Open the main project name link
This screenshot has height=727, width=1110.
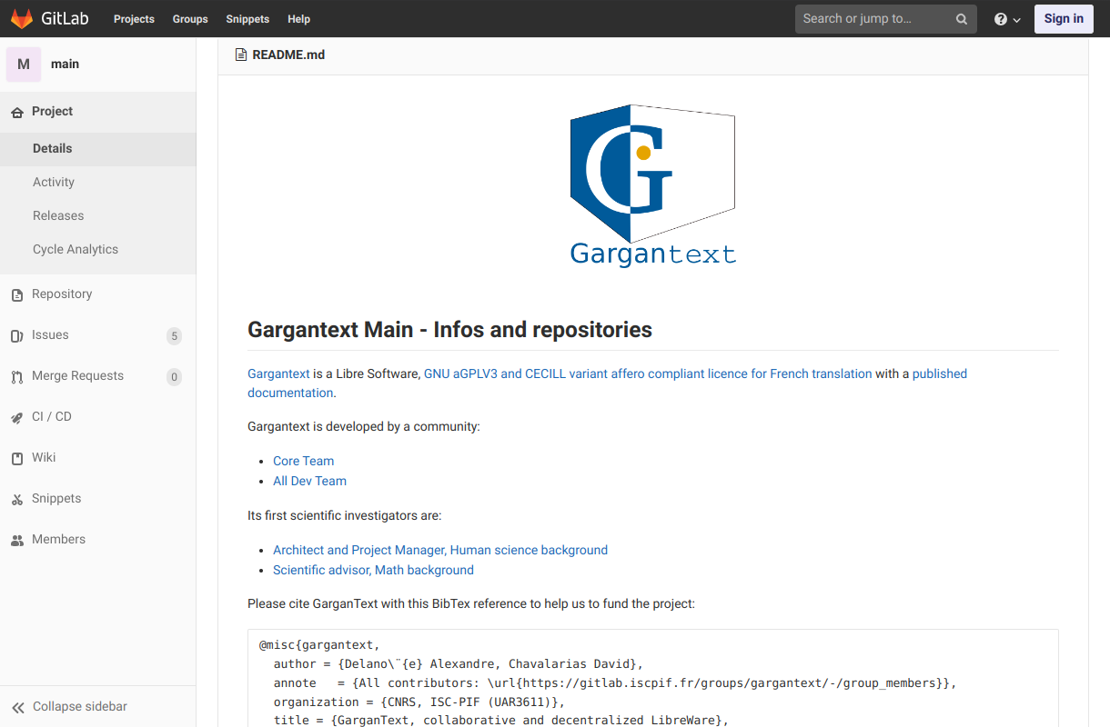65,64
